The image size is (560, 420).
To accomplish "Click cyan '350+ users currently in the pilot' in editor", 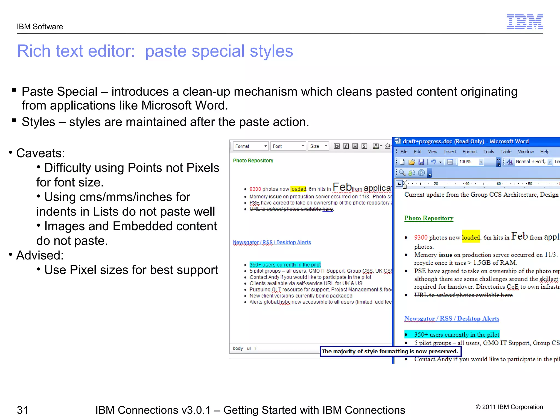I will click(285, 265).
